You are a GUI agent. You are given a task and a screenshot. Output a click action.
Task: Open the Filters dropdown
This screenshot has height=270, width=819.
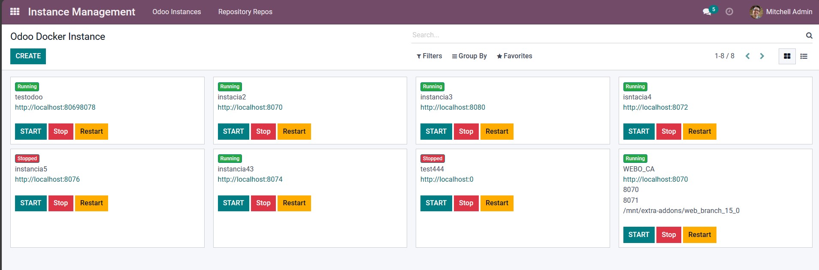429,56
